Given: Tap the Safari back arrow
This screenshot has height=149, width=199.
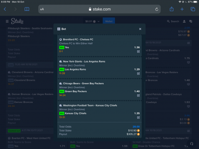Looking at the screenshot, I should pos(5,9).
